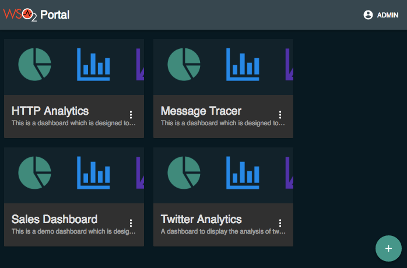
Task: Open HTTP Analytics options menu
Action: (x=131, y=115)
